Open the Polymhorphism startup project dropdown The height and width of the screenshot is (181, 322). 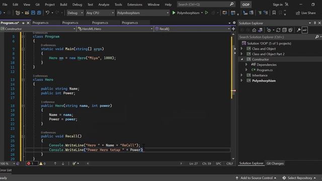pyautogui.click(x=143, y=13)
